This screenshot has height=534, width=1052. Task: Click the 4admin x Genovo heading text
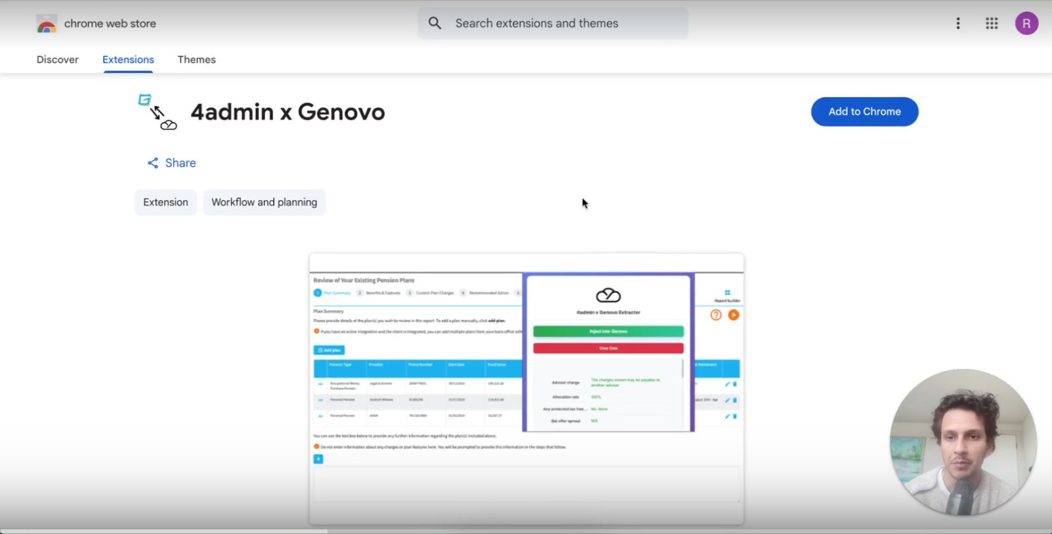click(287, 112)
